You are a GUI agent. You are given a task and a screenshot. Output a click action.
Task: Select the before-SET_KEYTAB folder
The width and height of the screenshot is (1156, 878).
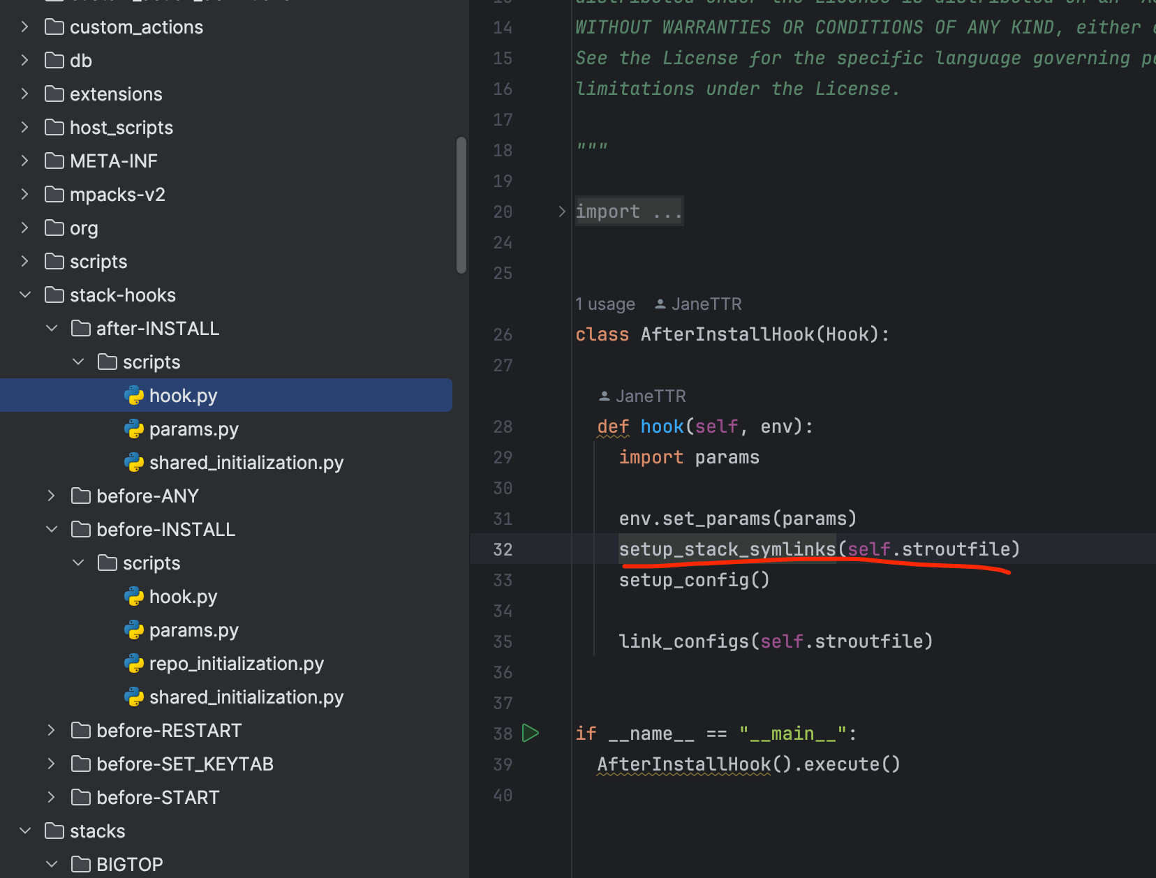click(x=184, y=764)
